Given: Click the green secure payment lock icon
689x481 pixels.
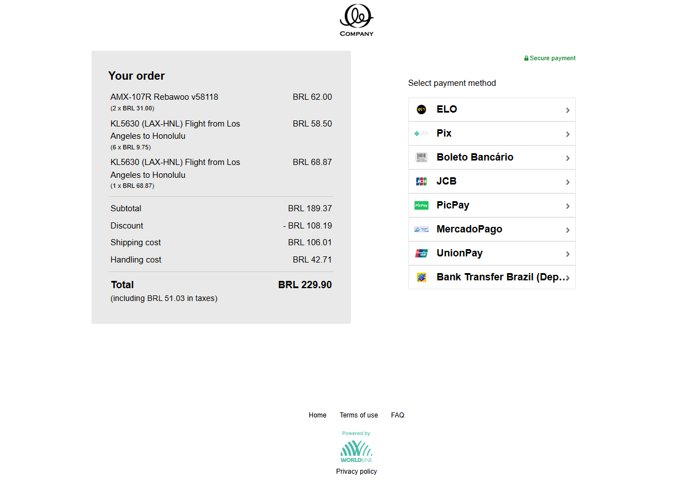Looking at the screenshot, I should click(526, 58).
